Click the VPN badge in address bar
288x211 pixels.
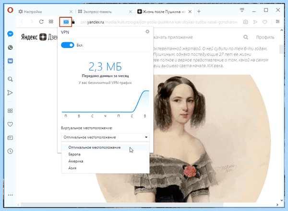click(66, 22)
